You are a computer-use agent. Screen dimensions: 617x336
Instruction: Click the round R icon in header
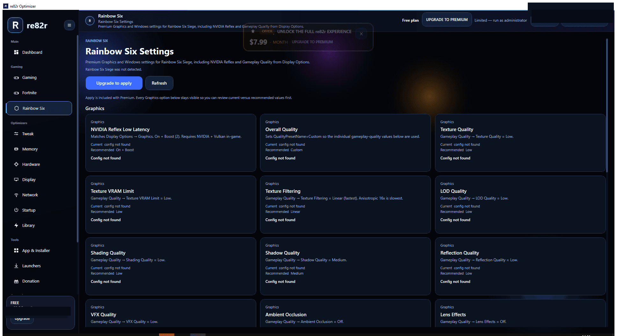tap(90, 21)
